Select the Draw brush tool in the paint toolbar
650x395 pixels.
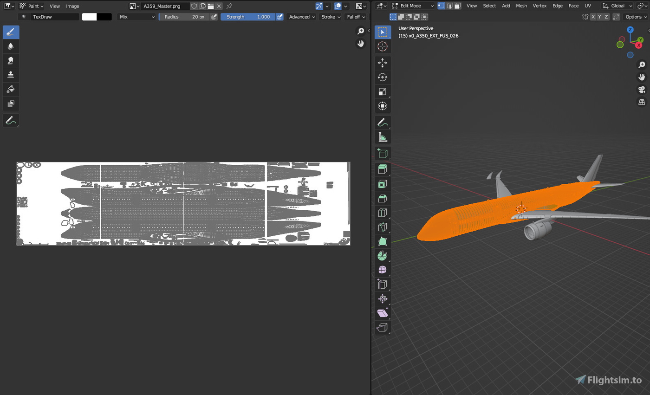(x=11, y=32)
